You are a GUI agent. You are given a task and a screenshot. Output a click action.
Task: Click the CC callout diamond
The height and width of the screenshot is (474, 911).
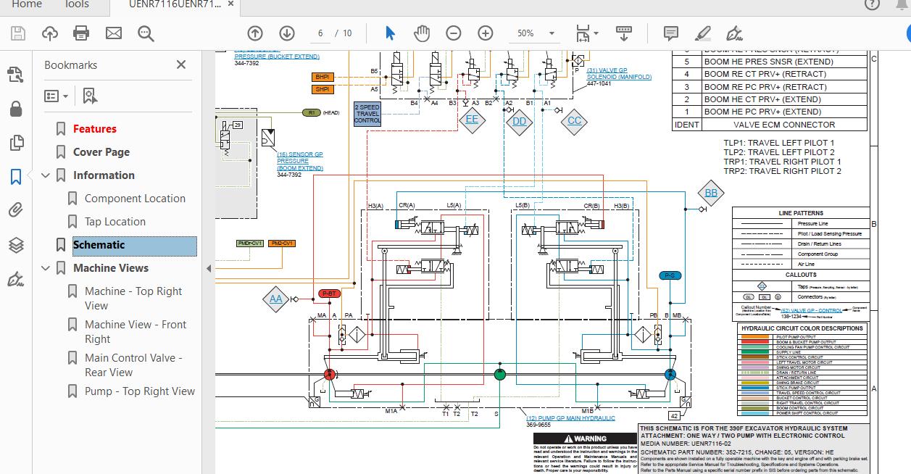574,120
